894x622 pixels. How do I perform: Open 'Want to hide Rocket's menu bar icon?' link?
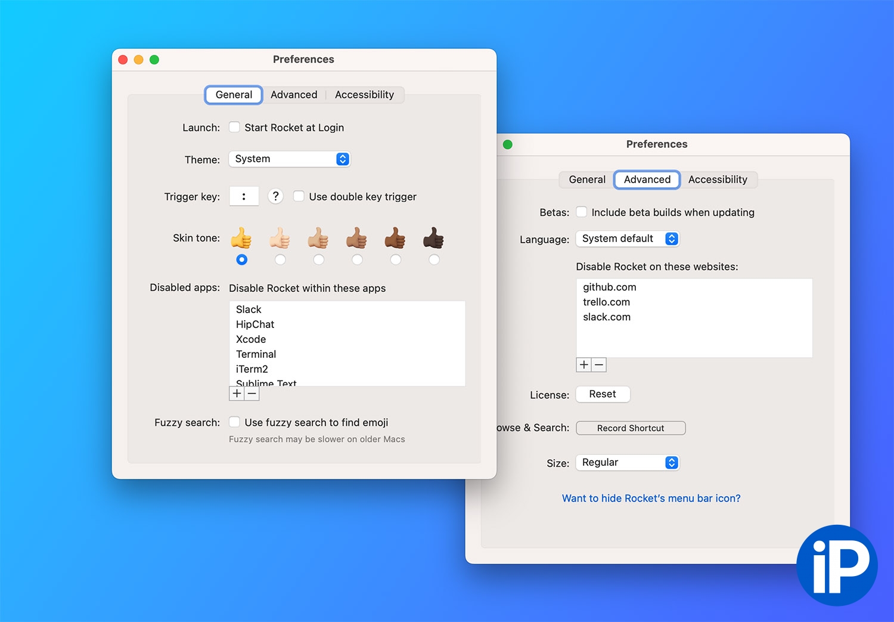click(x=651, y=499)
